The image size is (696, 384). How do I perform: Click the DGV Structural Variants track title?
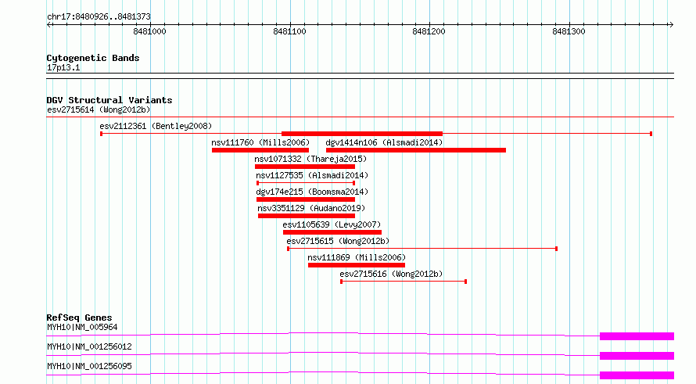click(109, 100)
